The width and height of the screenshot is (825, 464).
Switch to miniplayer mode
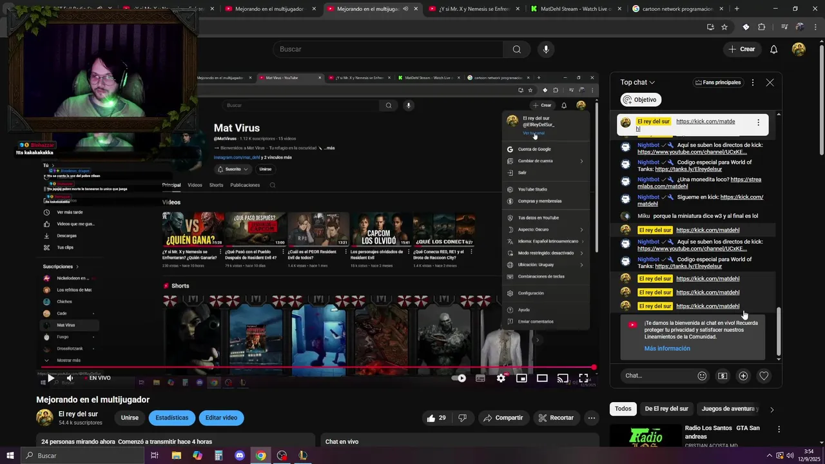tap(521, 378)
